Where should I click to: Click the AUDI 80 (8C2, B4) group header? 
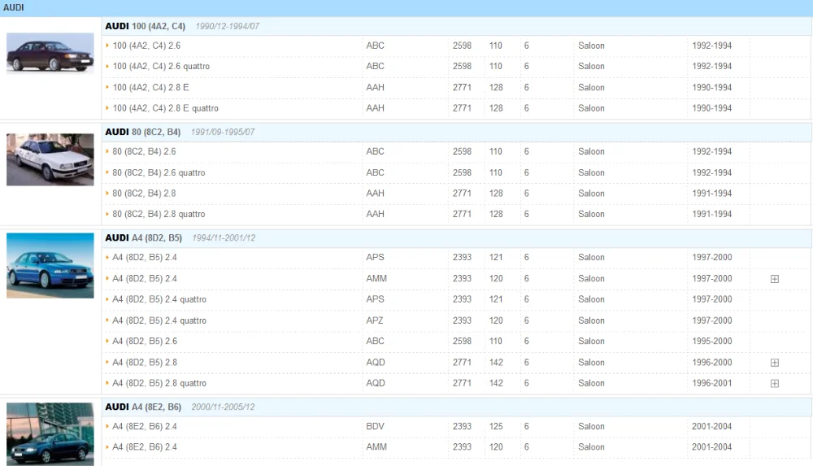tap(456, 132)
